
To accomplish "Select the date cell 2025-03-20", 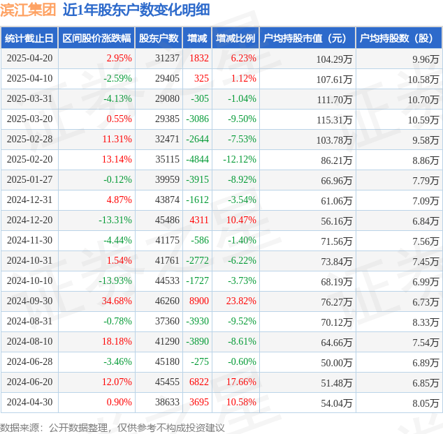I will pos(29,119).
